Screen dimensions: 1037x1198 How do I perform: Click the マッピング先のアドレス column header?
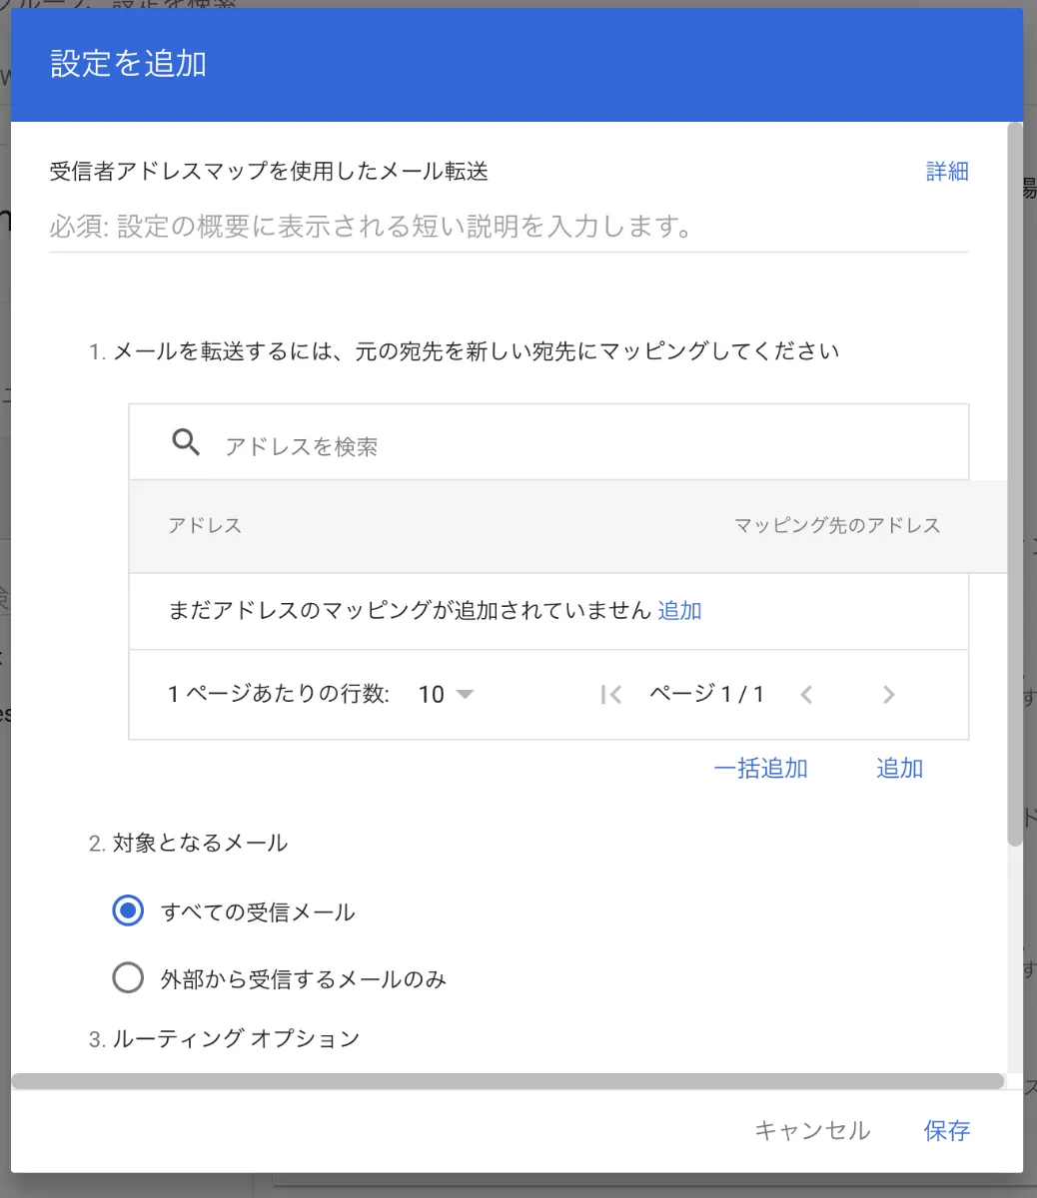pyautogui.click(x=837, y=524)
